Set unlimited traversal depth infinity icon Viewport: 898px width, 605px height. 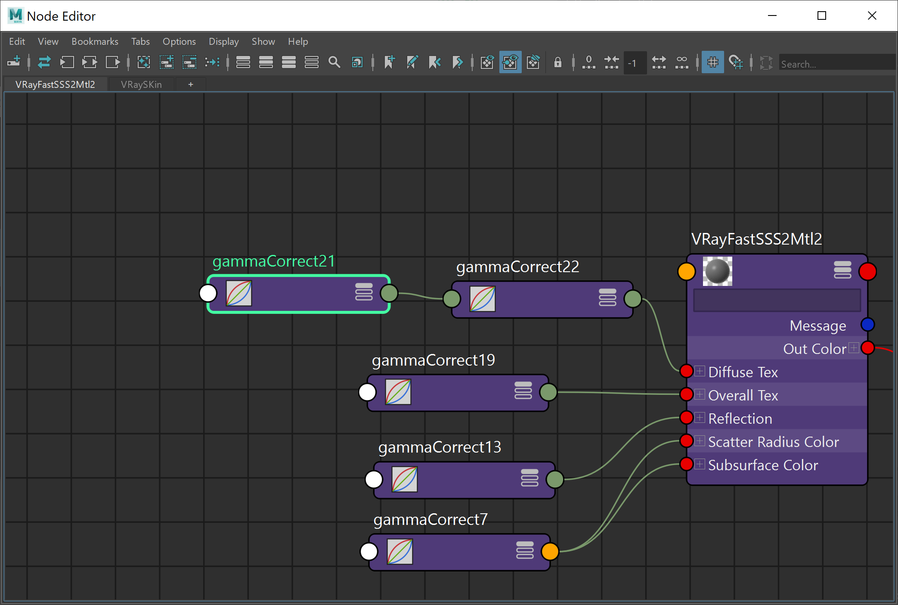coord(682,62)
